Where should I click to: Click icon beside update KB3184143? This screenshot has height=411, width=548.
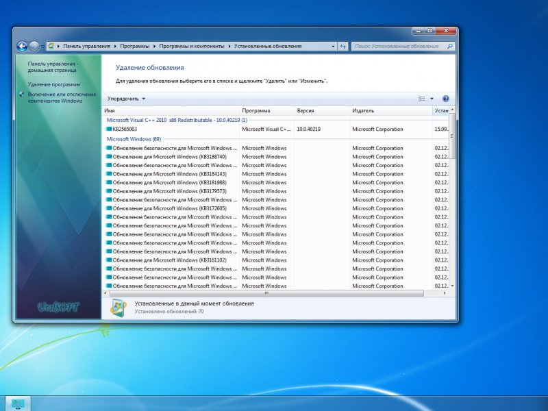109,174
